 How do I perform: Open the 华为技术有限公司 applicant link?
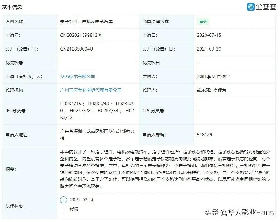tap(78, 76)
